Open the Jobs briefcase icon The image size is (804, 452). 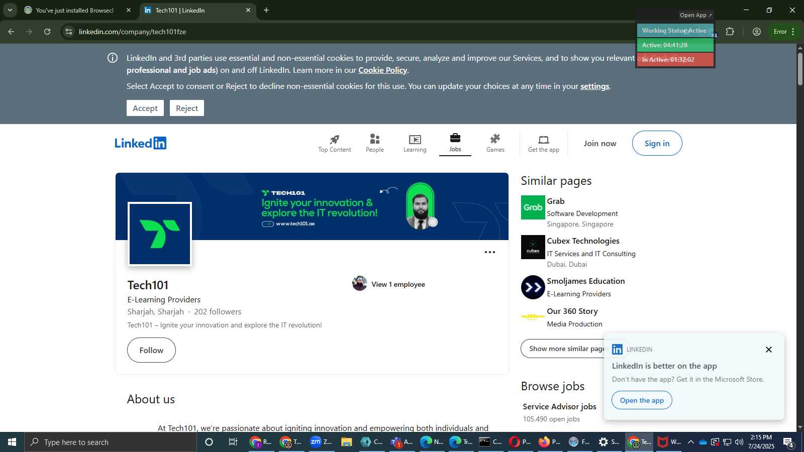click(x=455, y=138)
